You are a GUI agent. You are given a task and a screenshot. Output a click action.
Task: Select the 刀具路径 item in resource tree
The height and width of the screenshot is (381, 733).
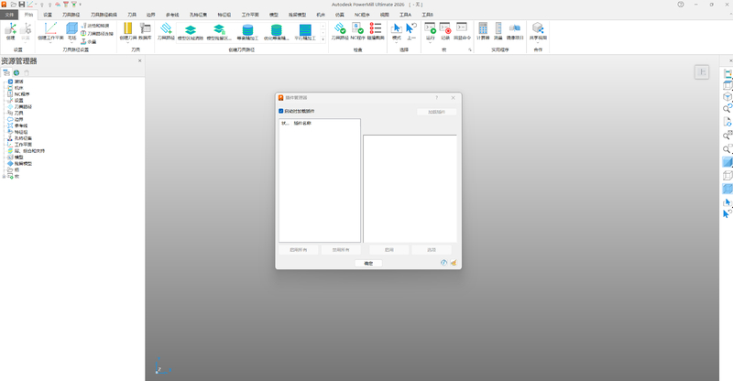click(24, 106)
